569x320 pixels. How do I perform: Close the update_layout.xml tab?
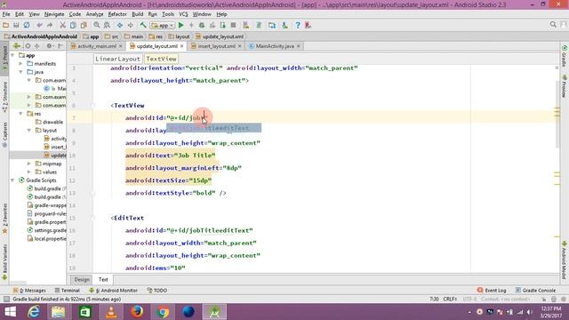click(181, 46)
